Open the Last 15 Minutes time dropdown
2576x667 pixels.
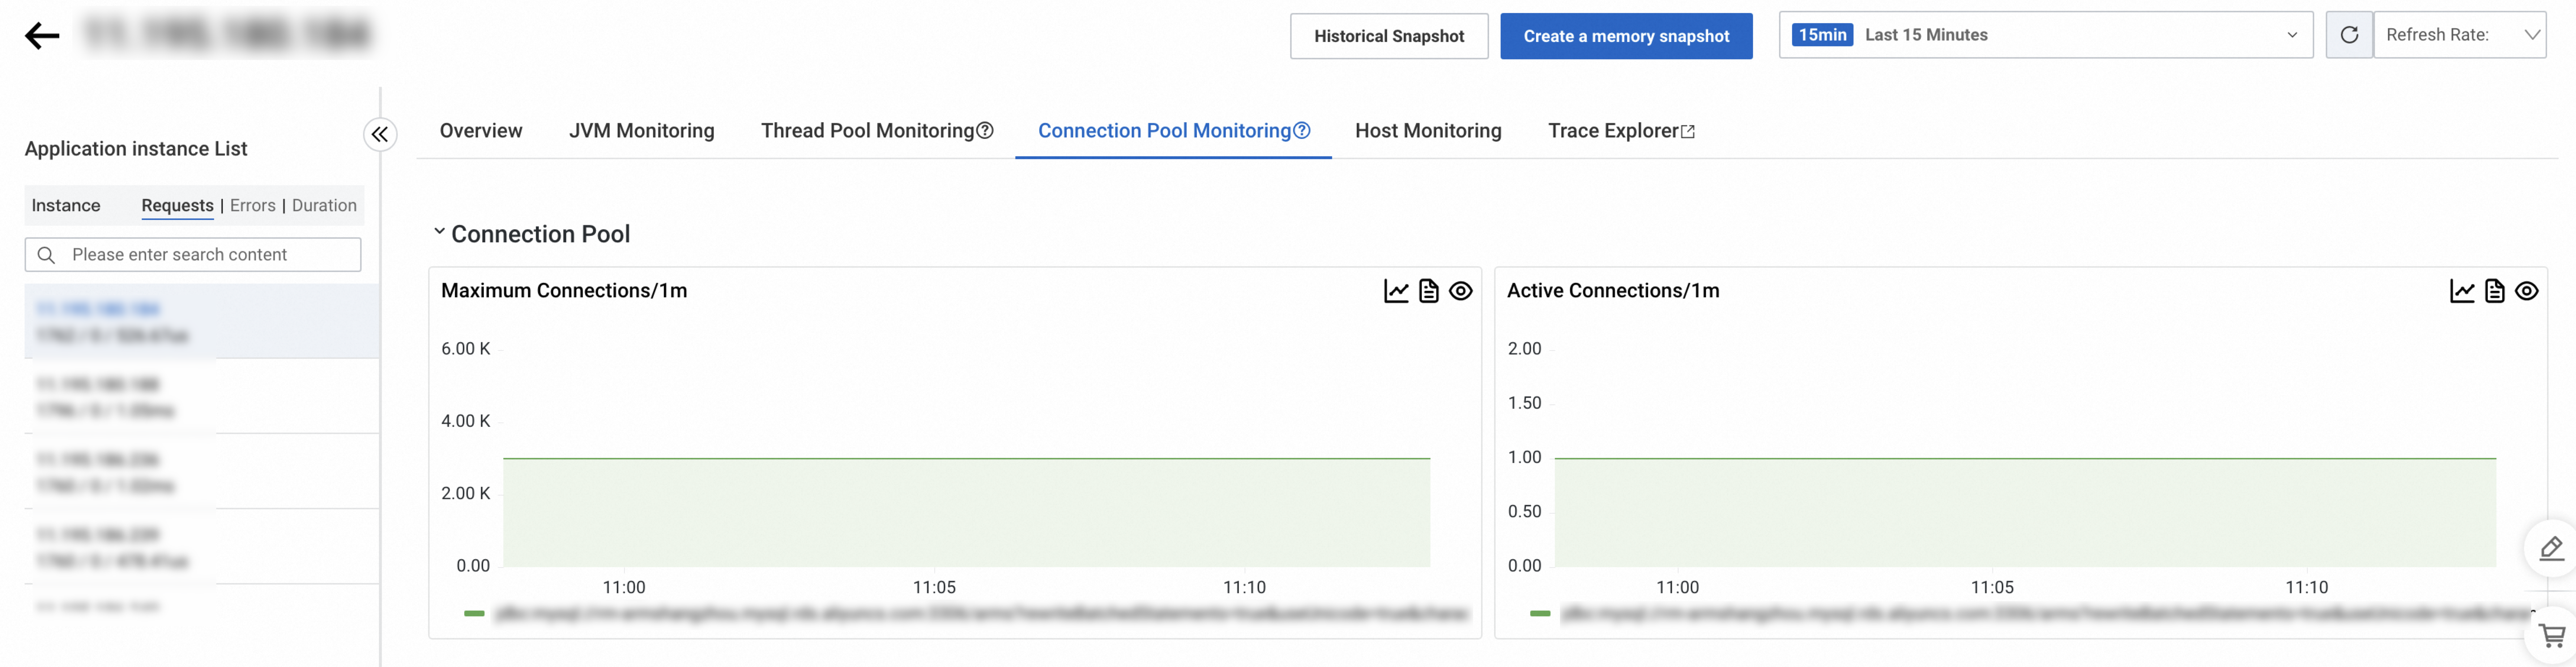coord(2045,35)
